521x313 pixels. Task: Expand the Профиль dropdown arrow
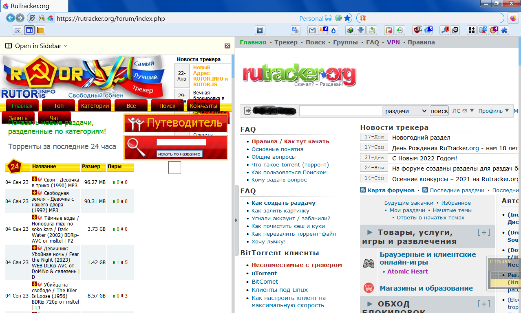507,110
